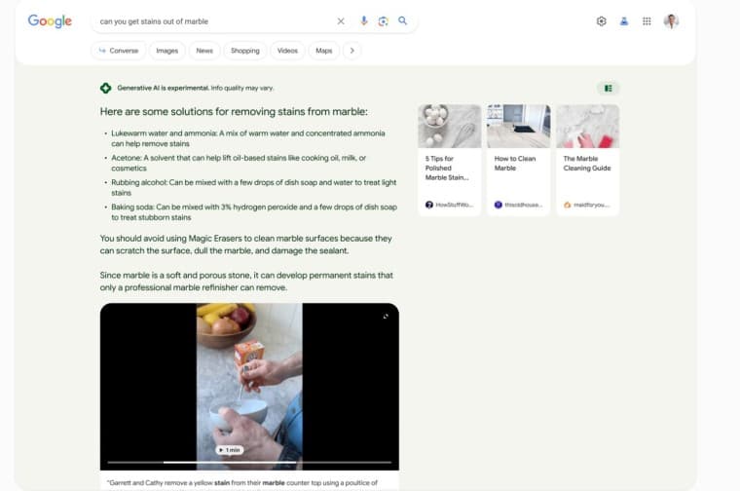
Task: Click the Acetone solvent bullet
Action: coord(239,163)
